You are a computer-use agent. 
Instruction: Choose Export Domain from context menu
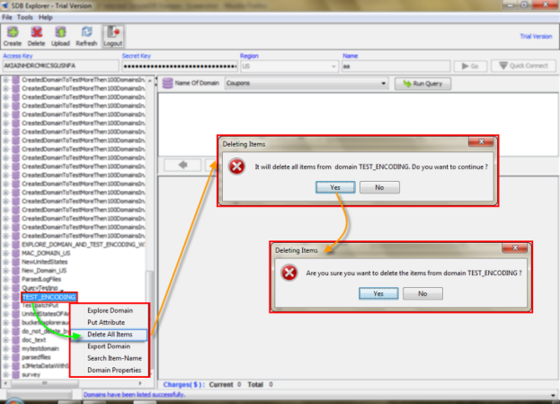pyautogui.click(x=110, y=346)
